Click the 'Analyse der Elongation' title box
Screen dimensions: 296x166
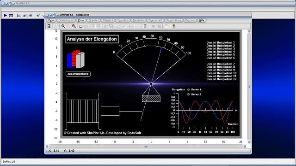[x=92, y=39]
